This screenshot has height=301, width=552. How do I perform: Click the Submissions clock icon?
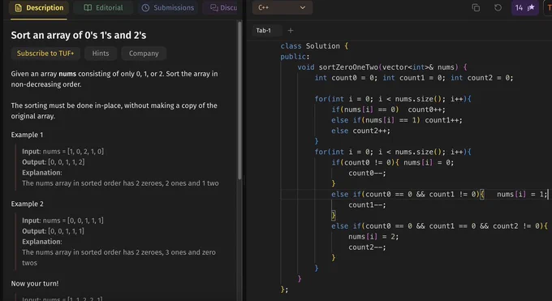(x=145, y=8)
